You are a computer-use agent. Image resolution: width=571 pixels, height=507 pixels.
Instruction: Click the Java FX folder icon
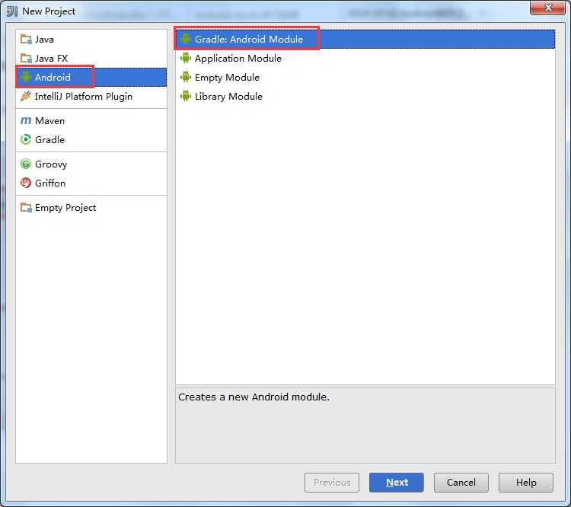[26, 58]
